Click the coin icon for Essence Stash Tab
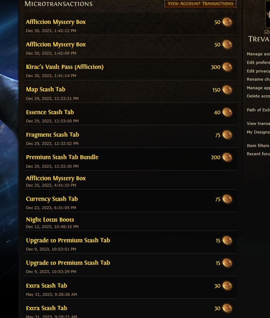 [227, 112]
